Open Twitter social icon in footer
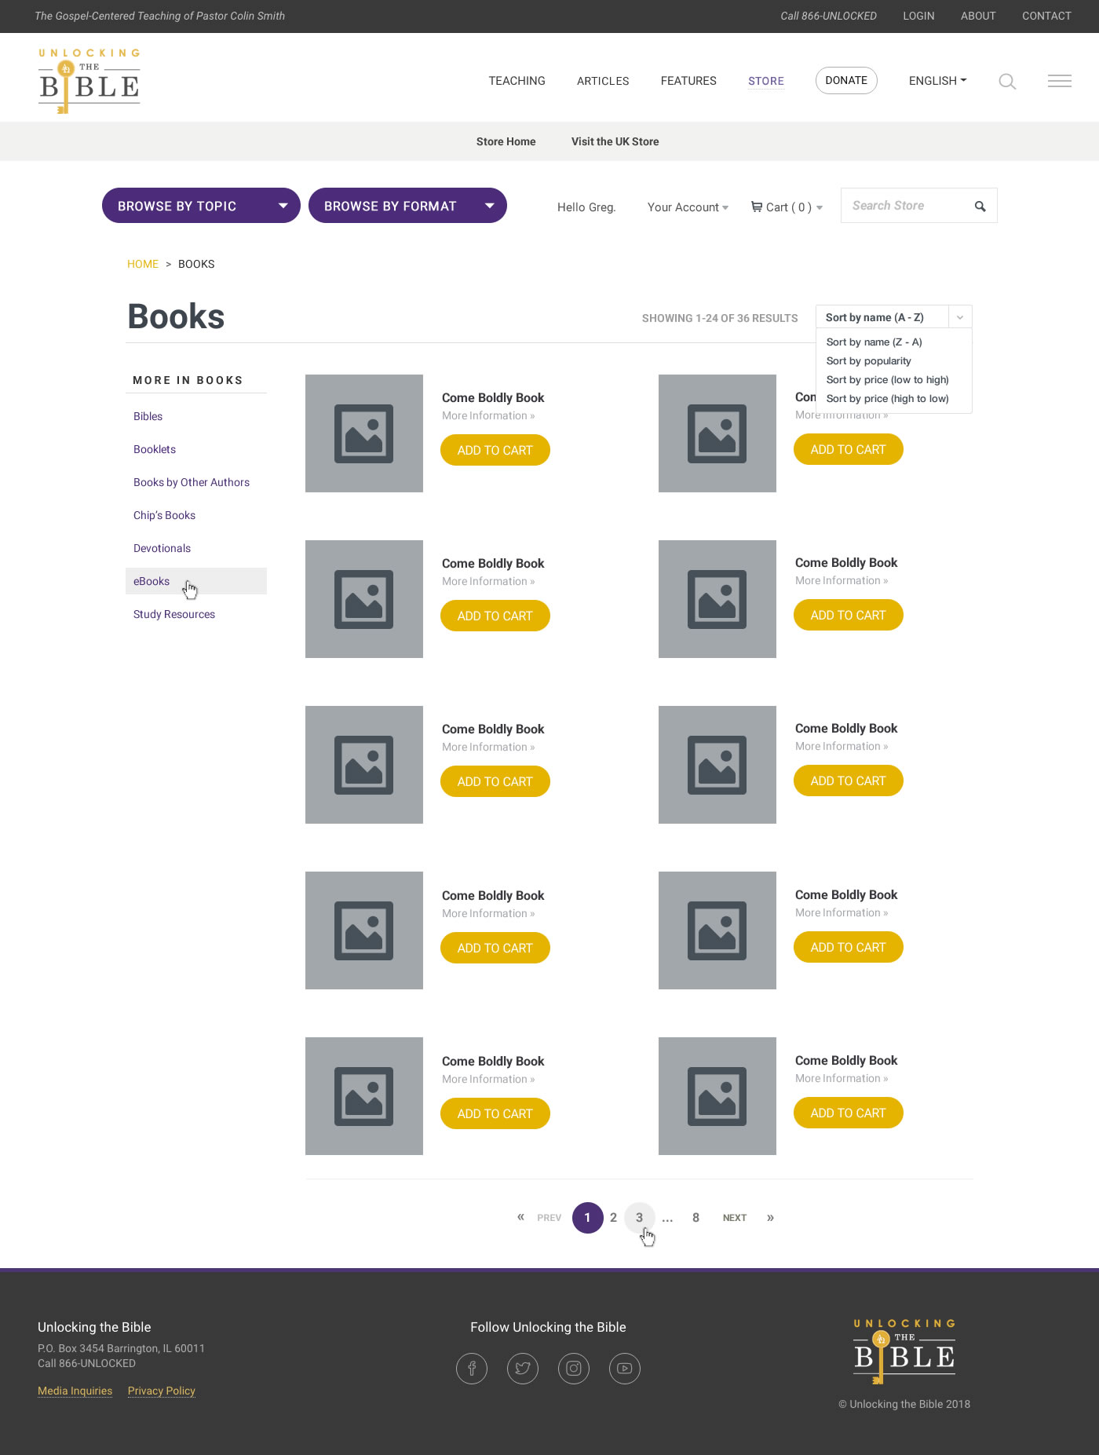This screenshot has height=1455, width=1099. click(x=523, y=1369)
